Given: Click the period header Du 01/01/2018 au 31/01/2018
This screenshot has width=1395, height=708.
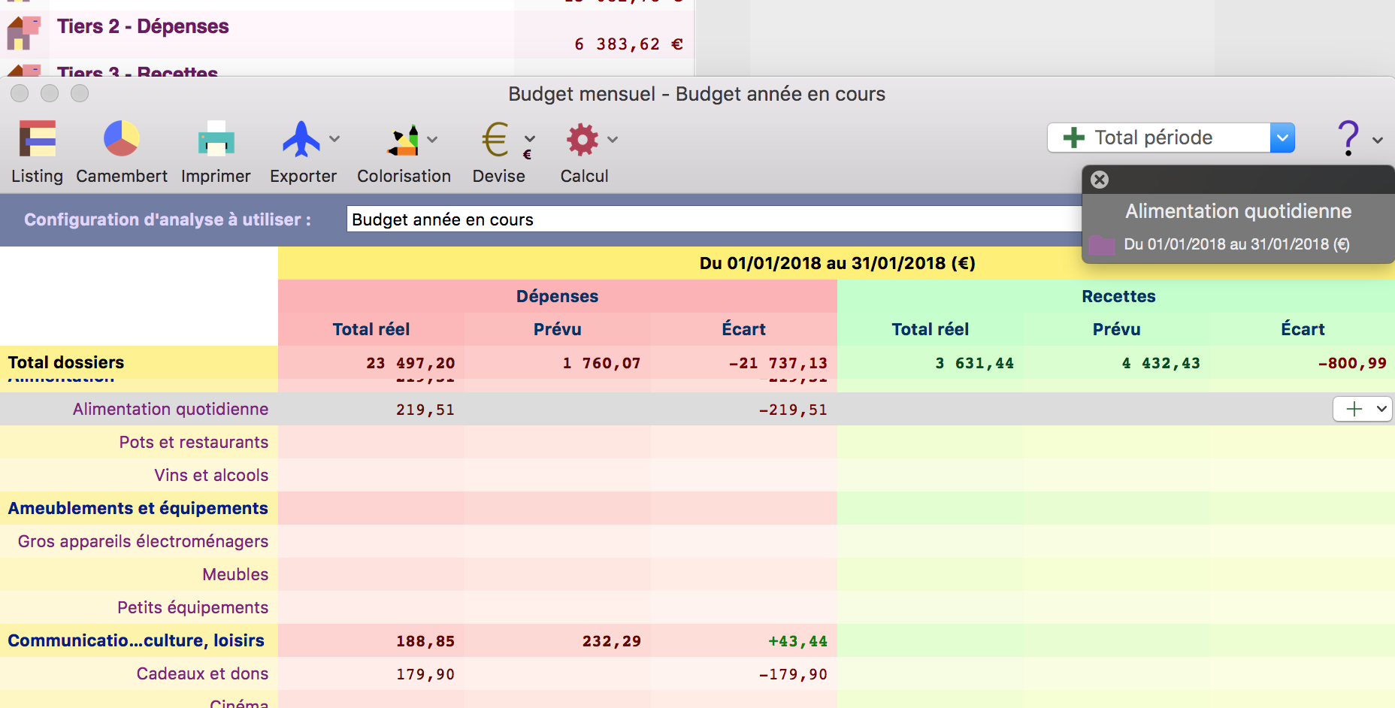Looking at the screenshot, I should pos(837,263).
